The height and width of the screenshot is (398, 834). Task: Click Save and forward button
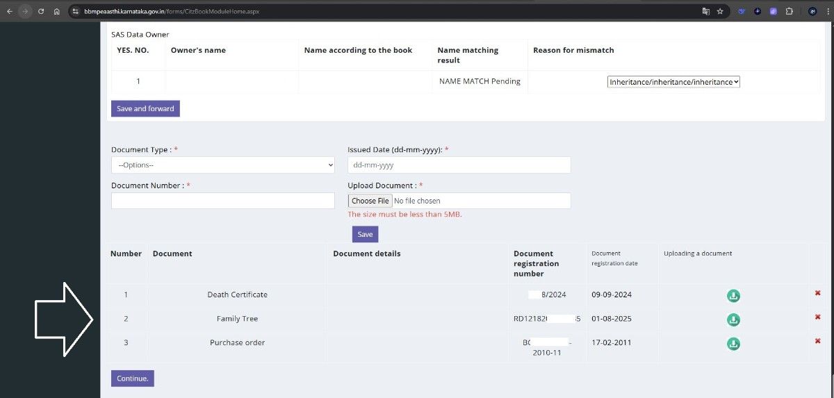coord(145,109)
